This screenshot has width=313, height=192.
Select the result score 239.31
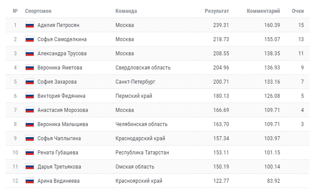tap(221, 25)
